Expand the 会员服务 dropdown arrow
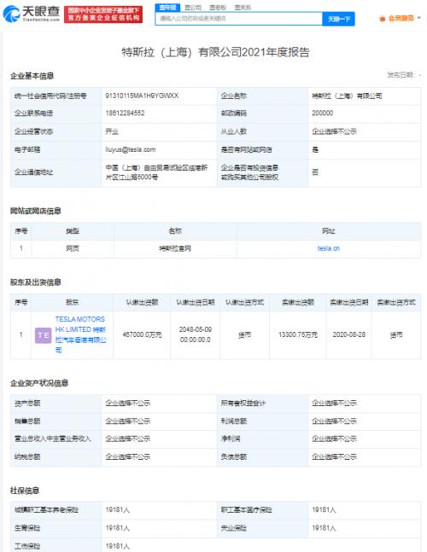427x552 pixels. 419,18
